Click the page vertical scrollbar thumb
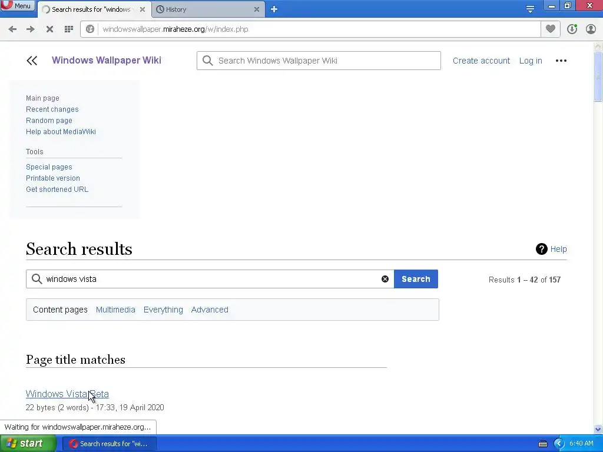This screenshot has width=603, height=452. click(x=598, y=77)
